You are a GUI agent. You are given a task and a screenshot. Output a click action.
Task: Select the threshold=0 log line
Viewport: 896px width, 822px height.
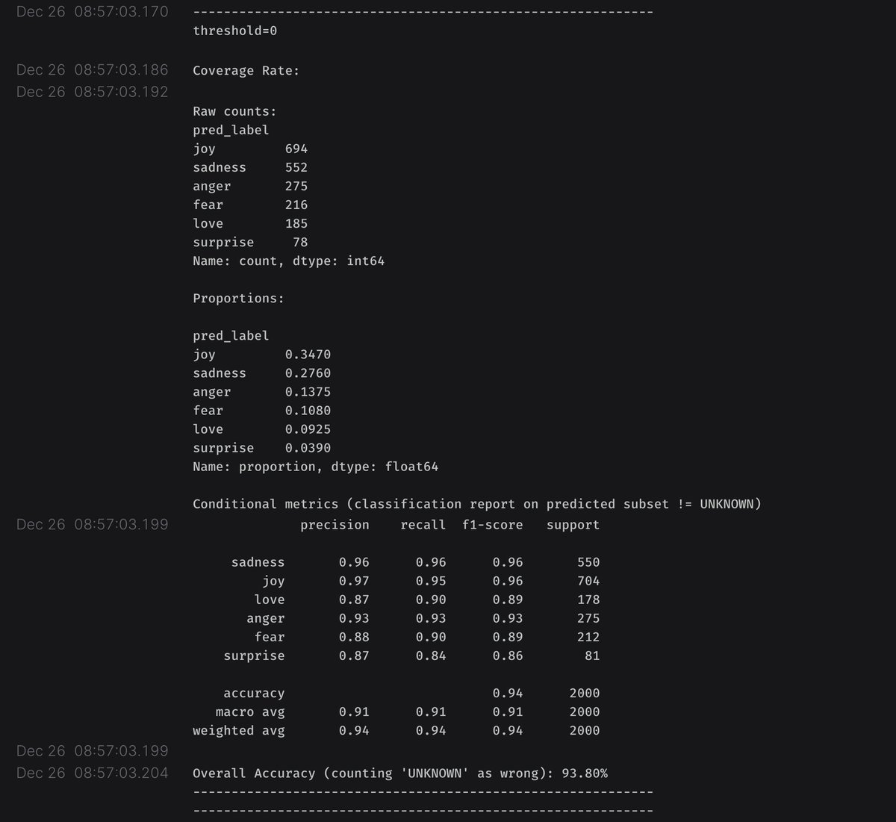pos(234,31)
